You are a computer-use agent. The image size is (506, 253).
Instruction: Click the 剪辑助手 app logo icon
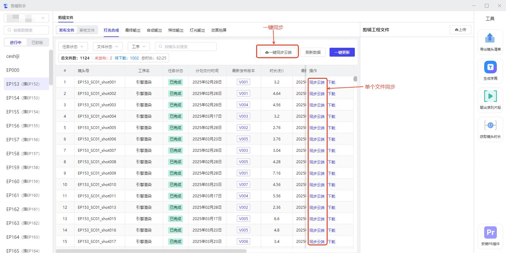click(x=5, y=6)
